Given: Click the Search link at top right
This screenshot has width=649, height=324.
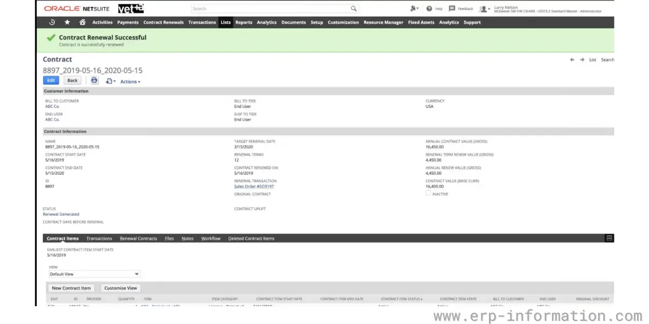Looking at the screenshot, I should pyautogui.click(x=607, y=60).
